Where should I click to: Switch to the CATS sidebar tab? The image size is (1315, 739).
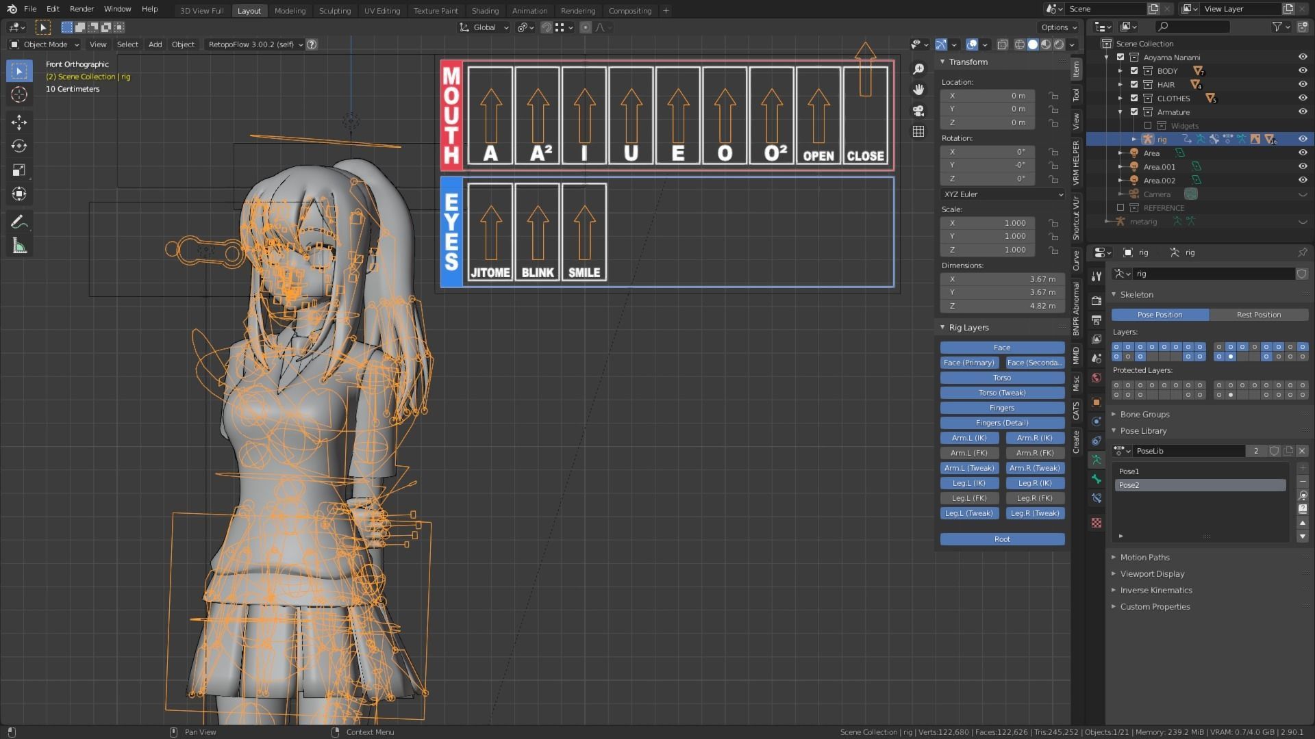(1076, 411)
